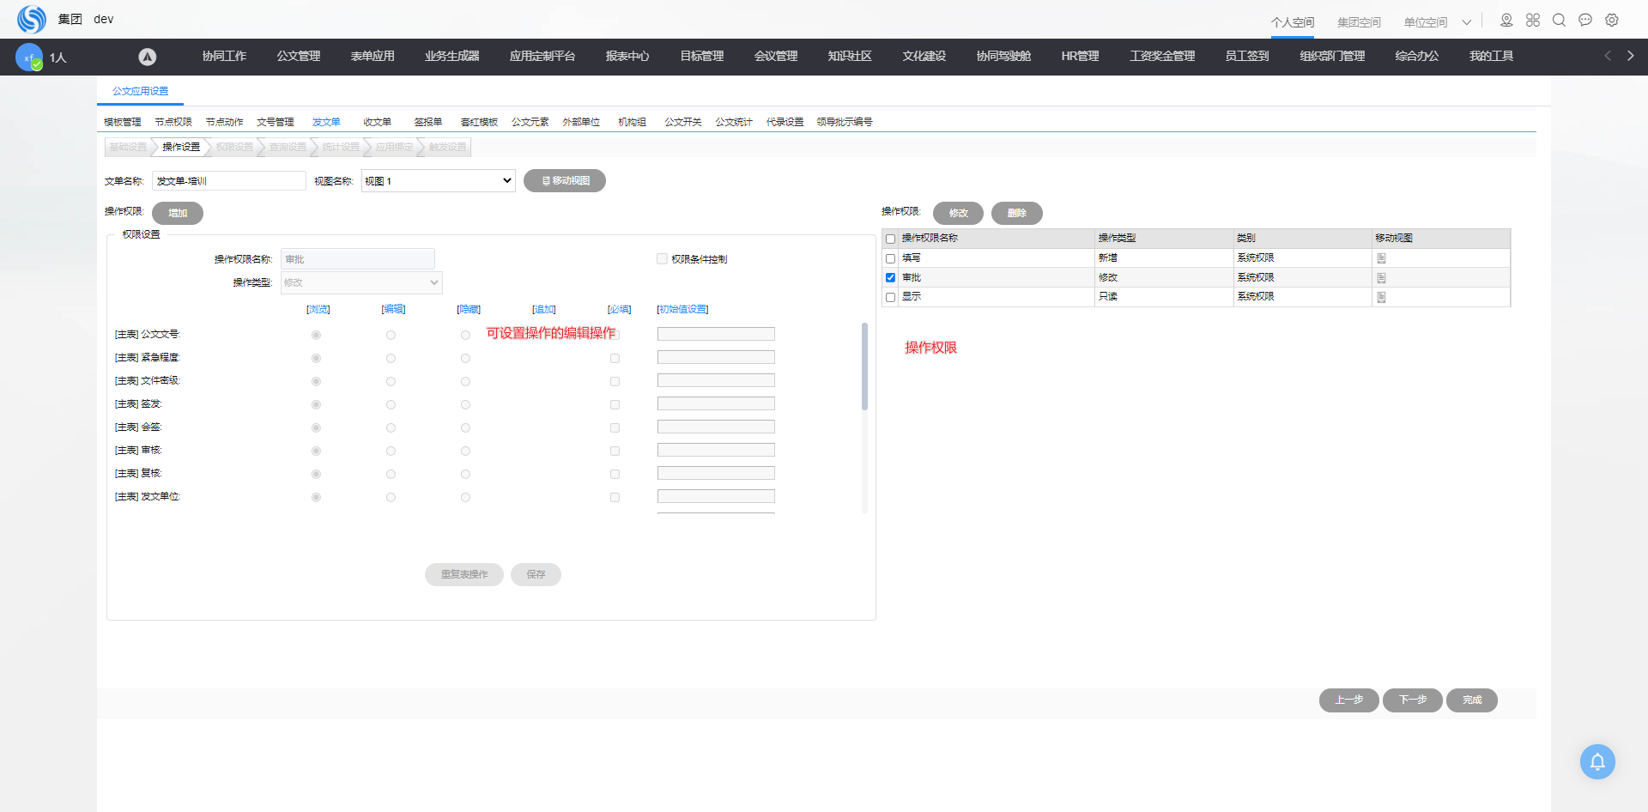Uncheck the 审批 permission row checkbox
1648x812 pixels.
coord(890,278)
